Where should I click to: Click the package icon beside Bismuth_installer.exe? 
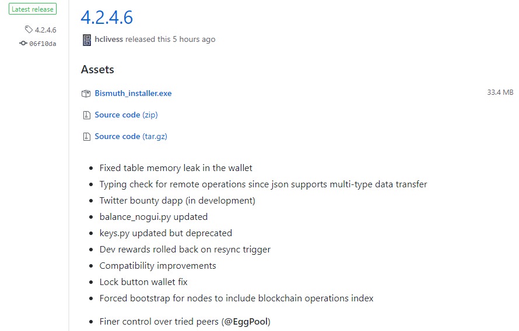point(86,94)
